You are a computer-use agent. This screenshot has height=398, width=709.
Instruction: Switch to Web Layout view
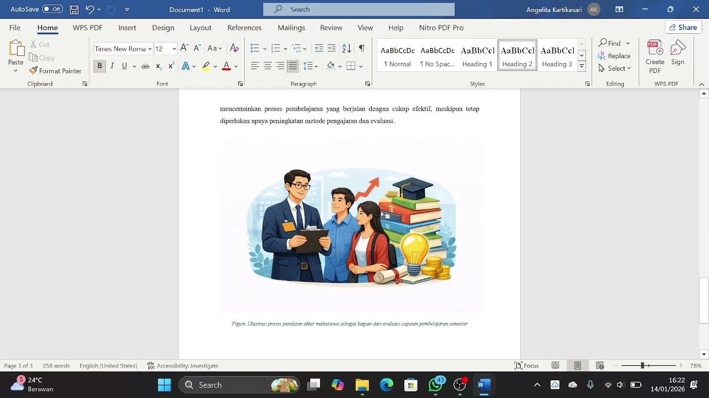(x=600, y=365)
